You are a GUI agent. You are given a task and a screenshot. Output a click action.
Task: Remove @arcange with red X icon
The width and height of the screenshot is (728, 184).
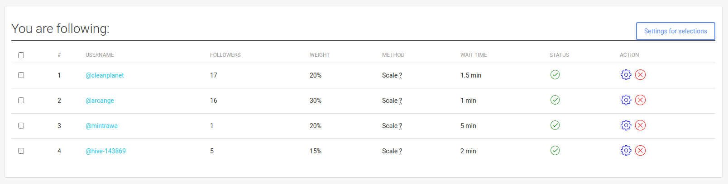click(x=640, y=100)
